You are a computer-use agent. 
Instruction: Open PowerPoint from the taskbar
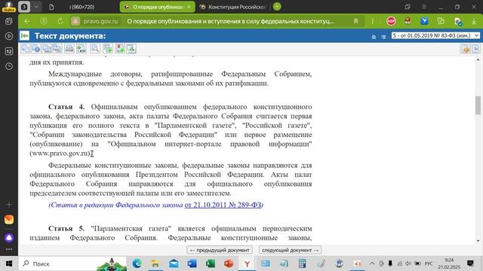229,263
